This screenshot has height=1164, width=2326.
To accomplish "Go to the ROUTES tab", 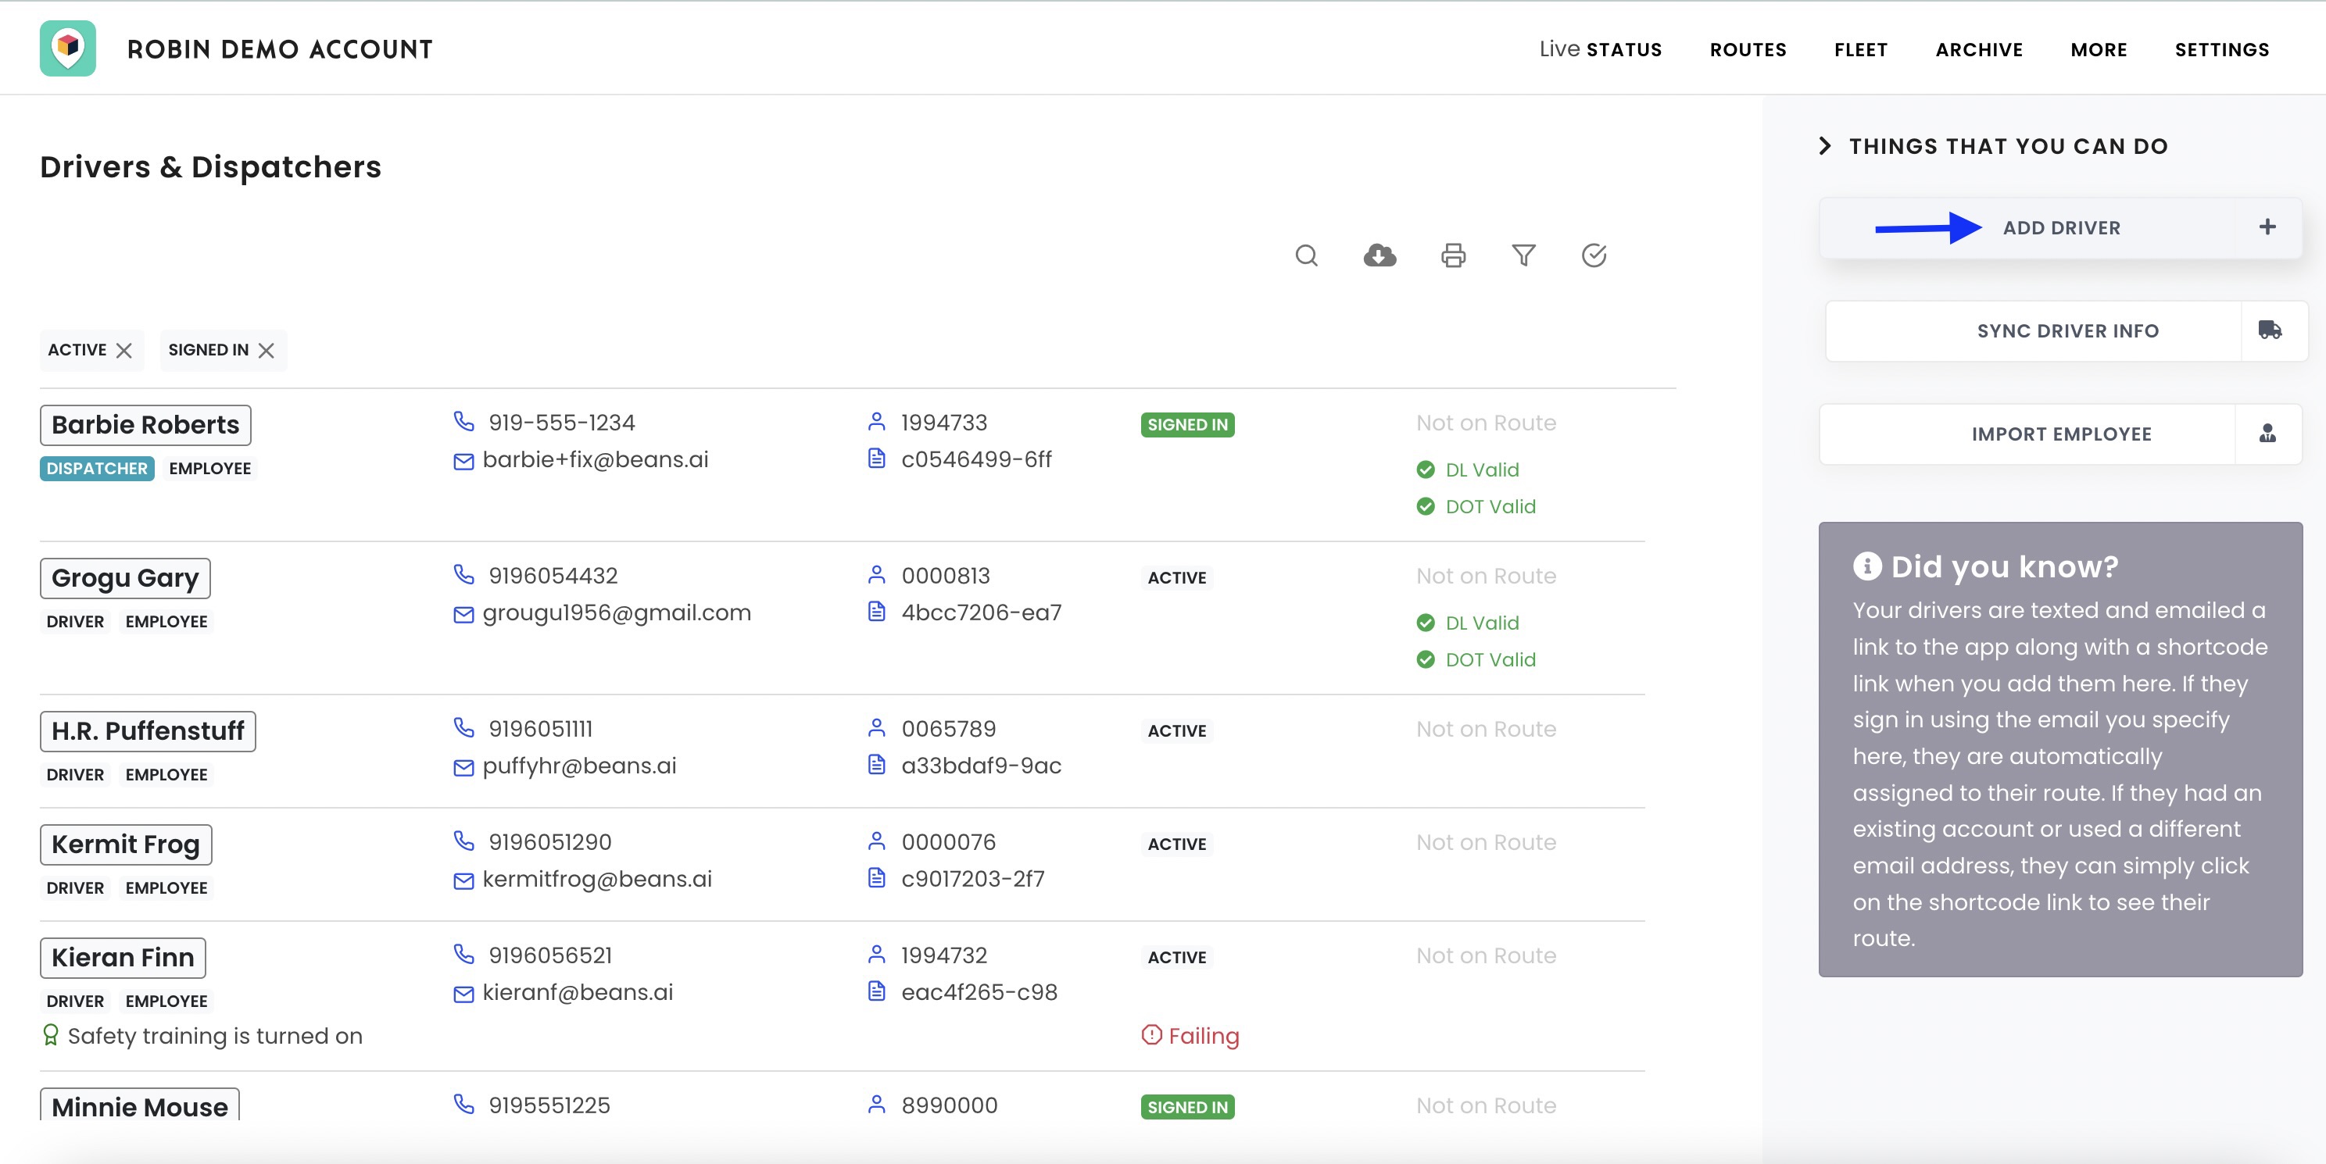I will (1747, 50).
